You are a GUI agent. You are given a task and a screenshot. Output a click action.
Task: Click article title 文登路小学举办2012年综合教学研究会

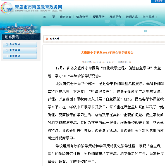coord(107,53)
